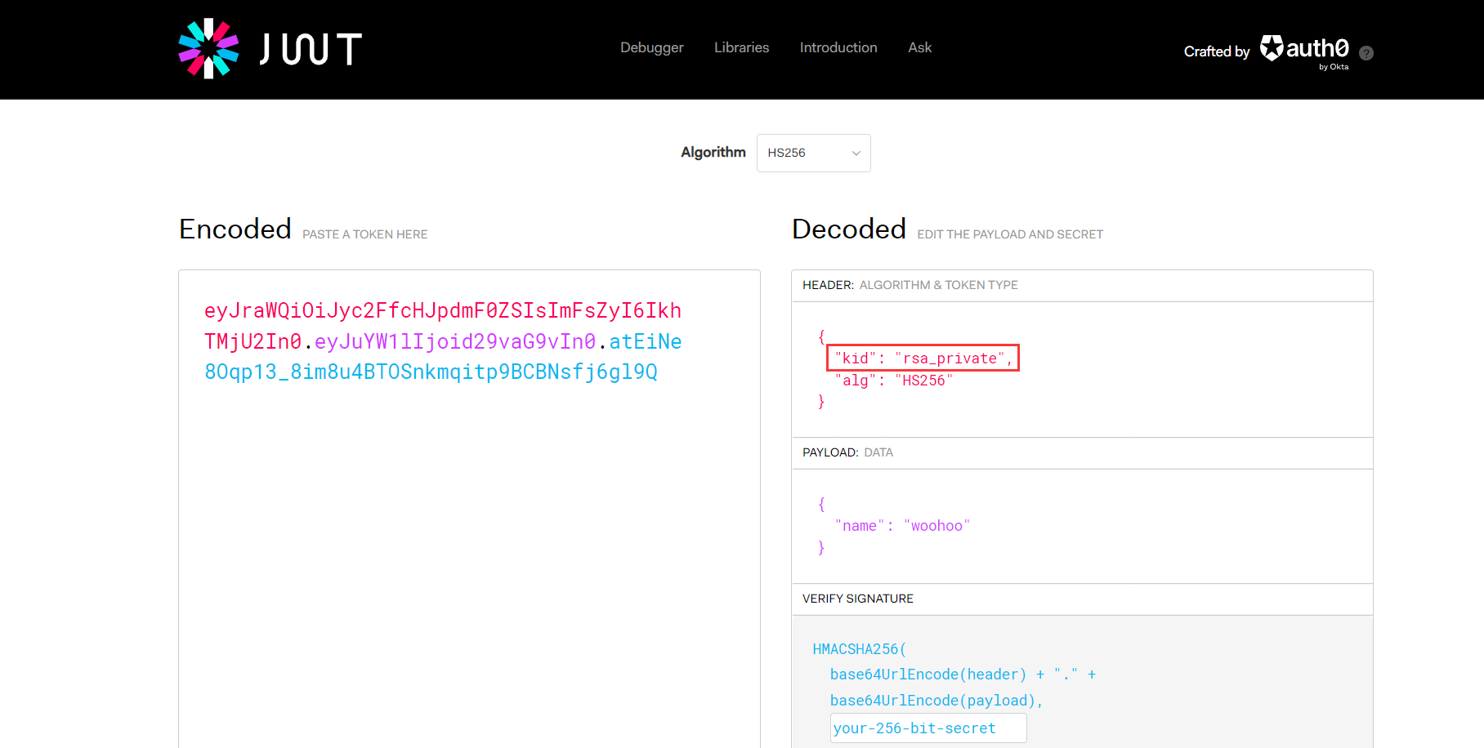This screenshot has height=748, width=1484.
Task: Click the dropdown chevron next to HS256
Action: (856, 154)
